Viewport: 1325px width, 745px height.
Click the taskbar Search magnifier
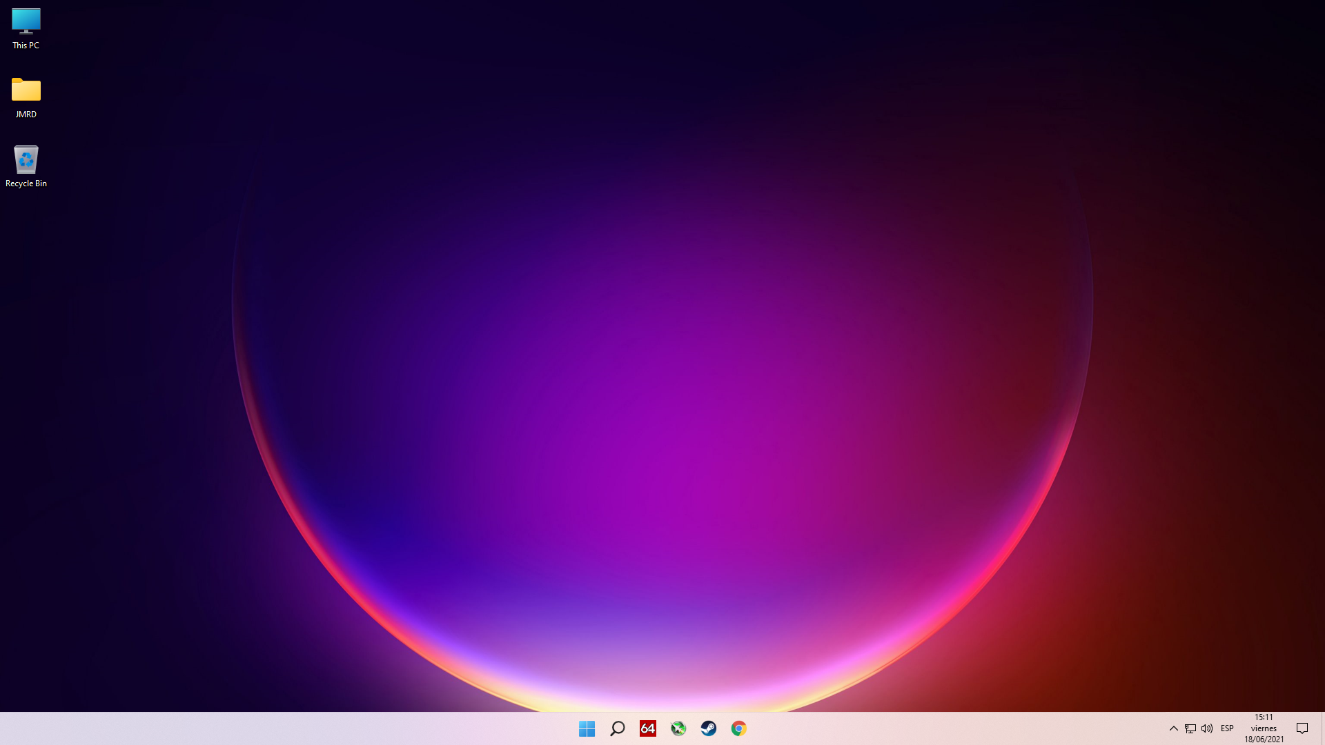(617, 728)
